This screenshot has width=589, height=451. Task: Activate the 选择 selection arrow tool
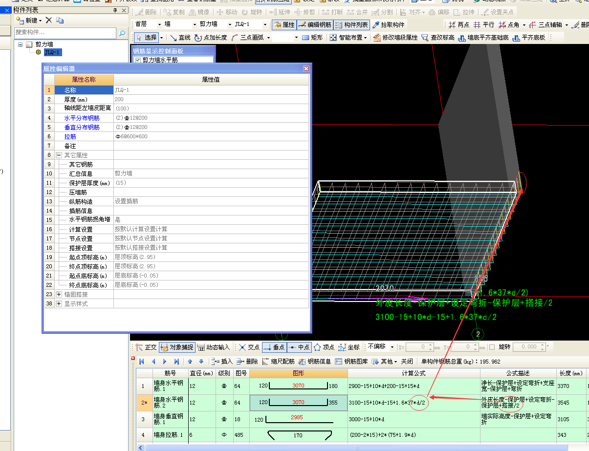[147, 37]
